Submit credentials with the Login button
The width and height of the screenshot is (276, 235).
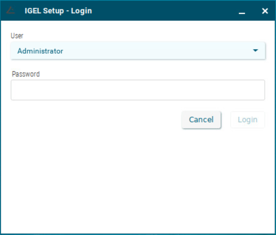[247, 120]
